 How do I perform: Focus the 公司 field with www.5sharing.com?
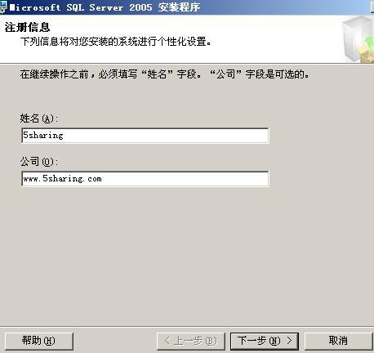(x=145, y=179)
